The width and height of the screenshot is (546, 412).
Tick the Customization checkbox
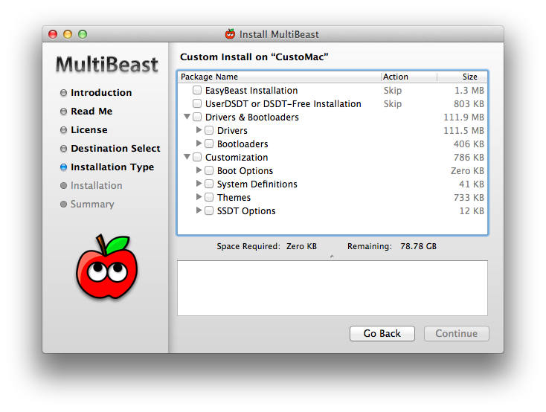[x=197, y=157]
